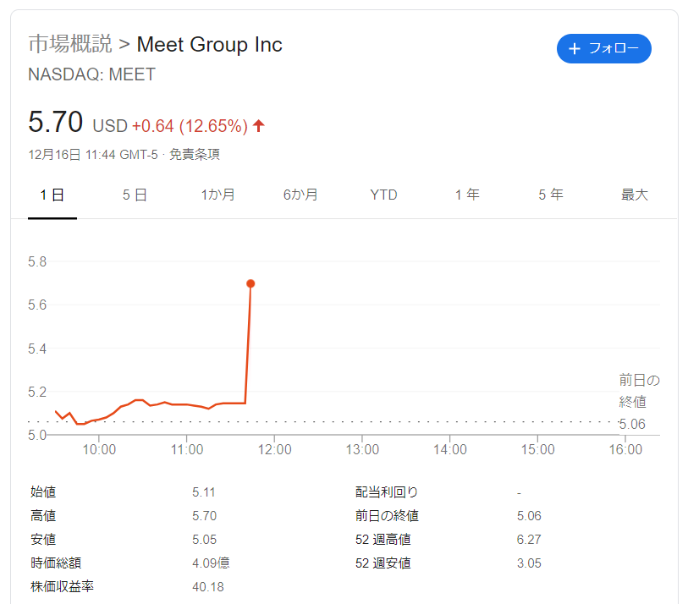
Task: Show the 5年 chart range
Action: pos(550,195)
